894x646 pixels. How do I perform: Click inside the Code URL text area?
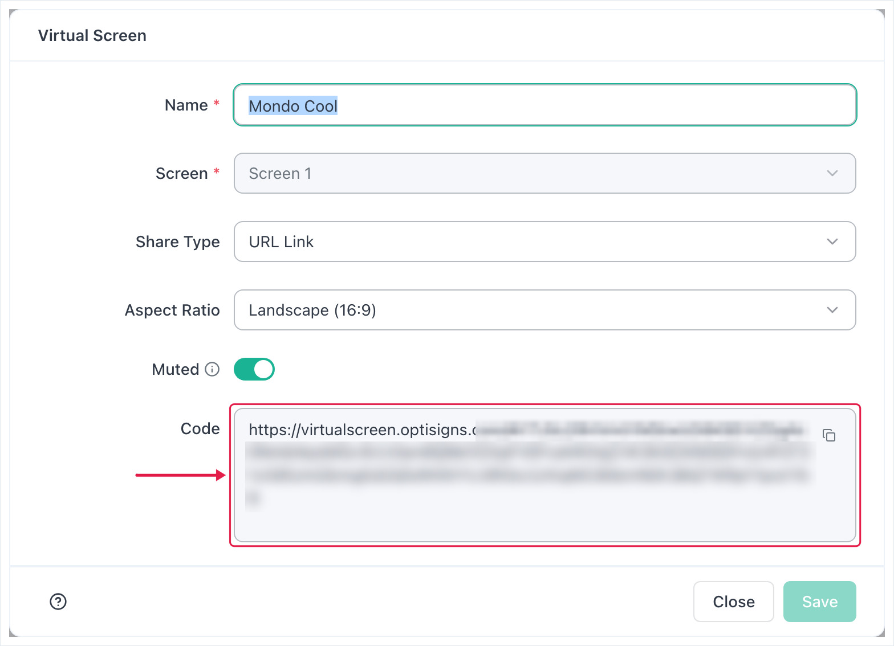(x=545, y=475)
